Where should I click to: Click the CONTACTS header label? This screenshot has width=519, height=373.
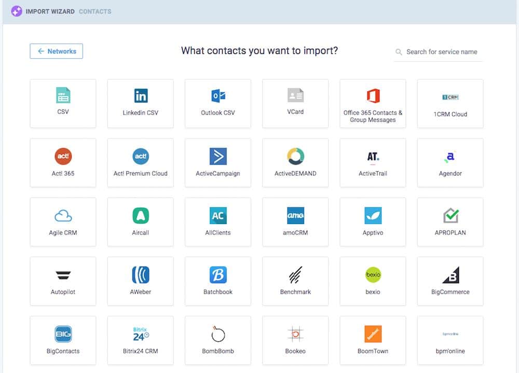click(x=95, y=11)
